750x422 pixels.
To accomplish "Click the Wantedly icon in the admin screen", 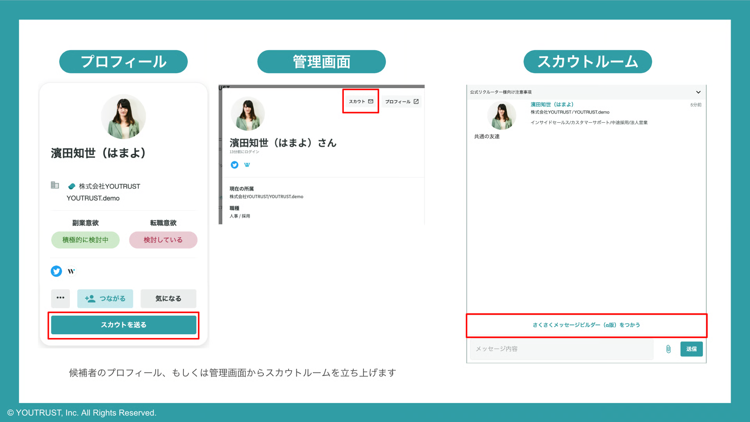I will pyautogui.click(x=247, y=165).
